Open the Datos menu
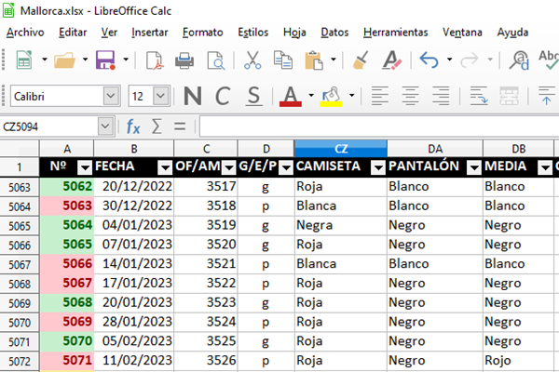 click(x=334, y=32)
